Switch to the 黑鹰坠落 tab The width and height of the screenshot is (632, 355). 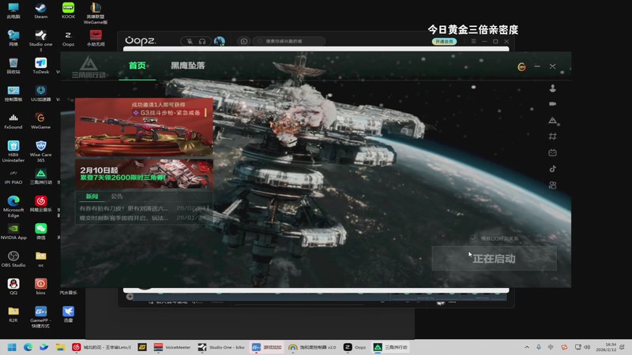(x=188, y=65)
